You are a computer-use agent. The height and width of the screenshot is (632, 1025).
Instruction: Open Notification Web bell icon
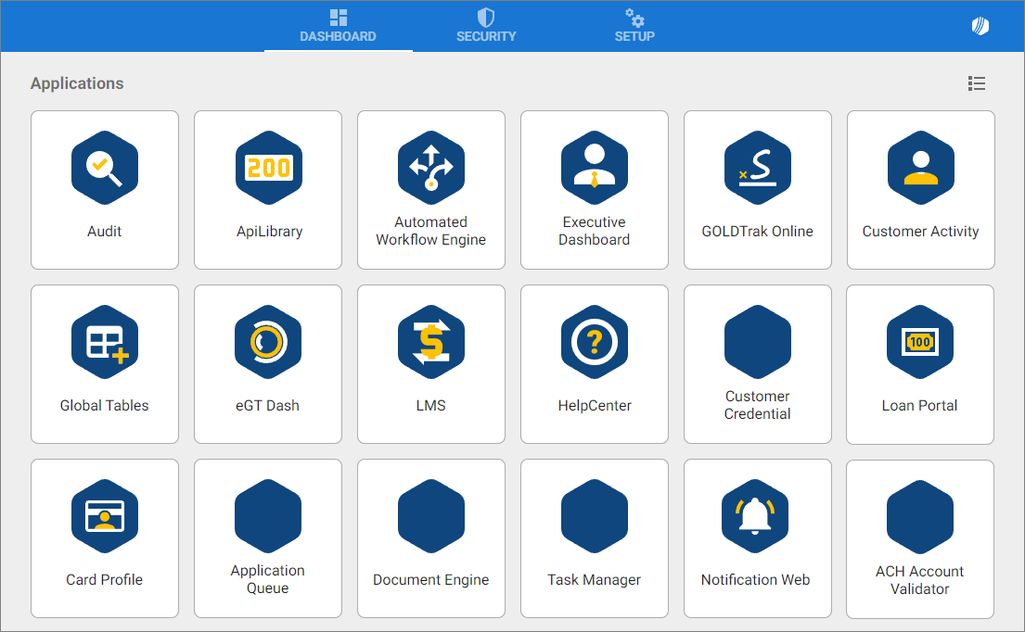click(756, 516)
